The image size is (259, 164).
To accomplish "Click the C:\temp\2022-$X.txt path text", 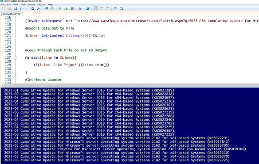I will tap(86, 35).
